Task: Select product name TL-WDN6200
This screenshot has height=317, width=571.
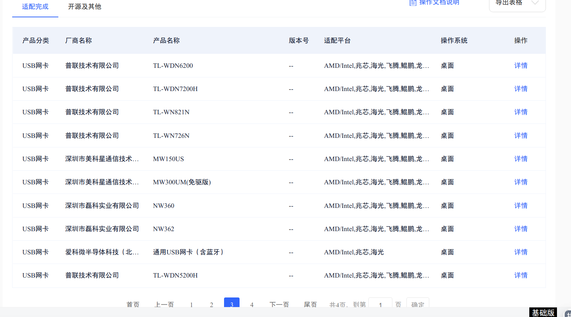Action: 173,66
